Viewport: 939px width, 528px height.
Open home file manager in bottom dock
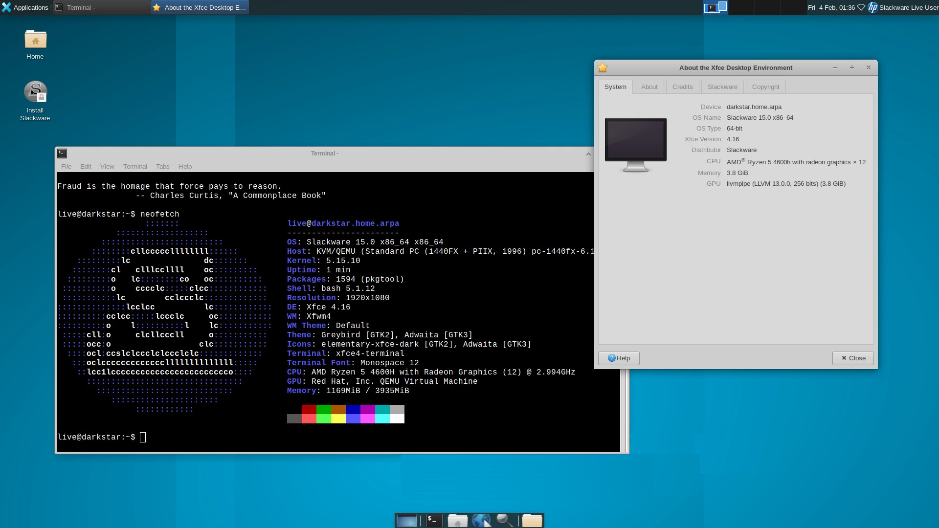(458, 521)
